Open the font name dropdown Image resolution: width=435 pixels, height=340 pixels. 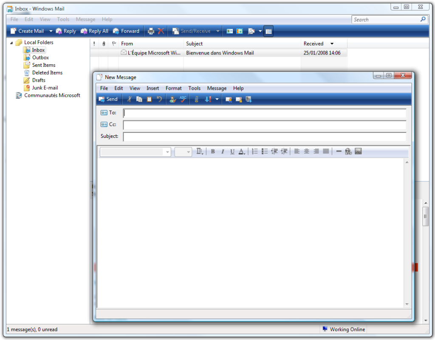pos(167,152)
